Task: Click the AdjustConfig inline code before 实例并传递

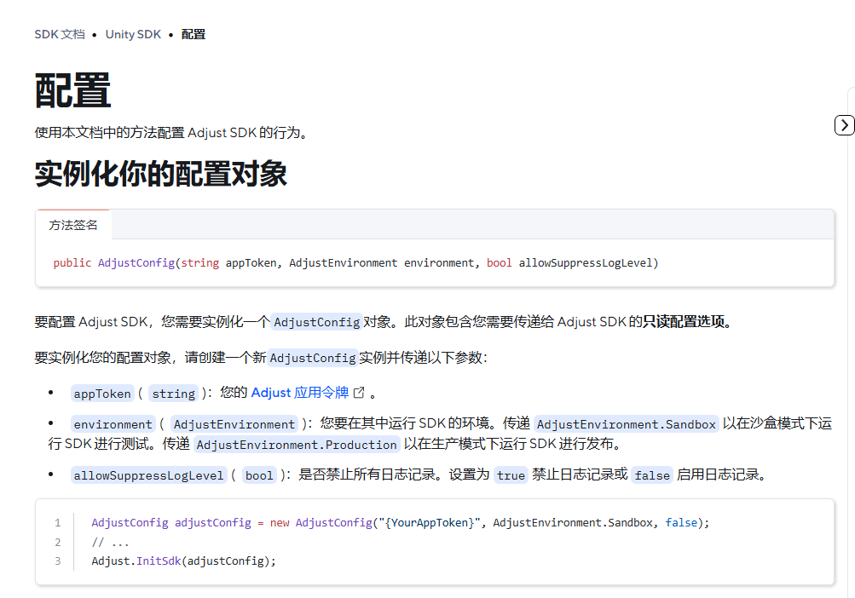Action: [x=313, y=358]
